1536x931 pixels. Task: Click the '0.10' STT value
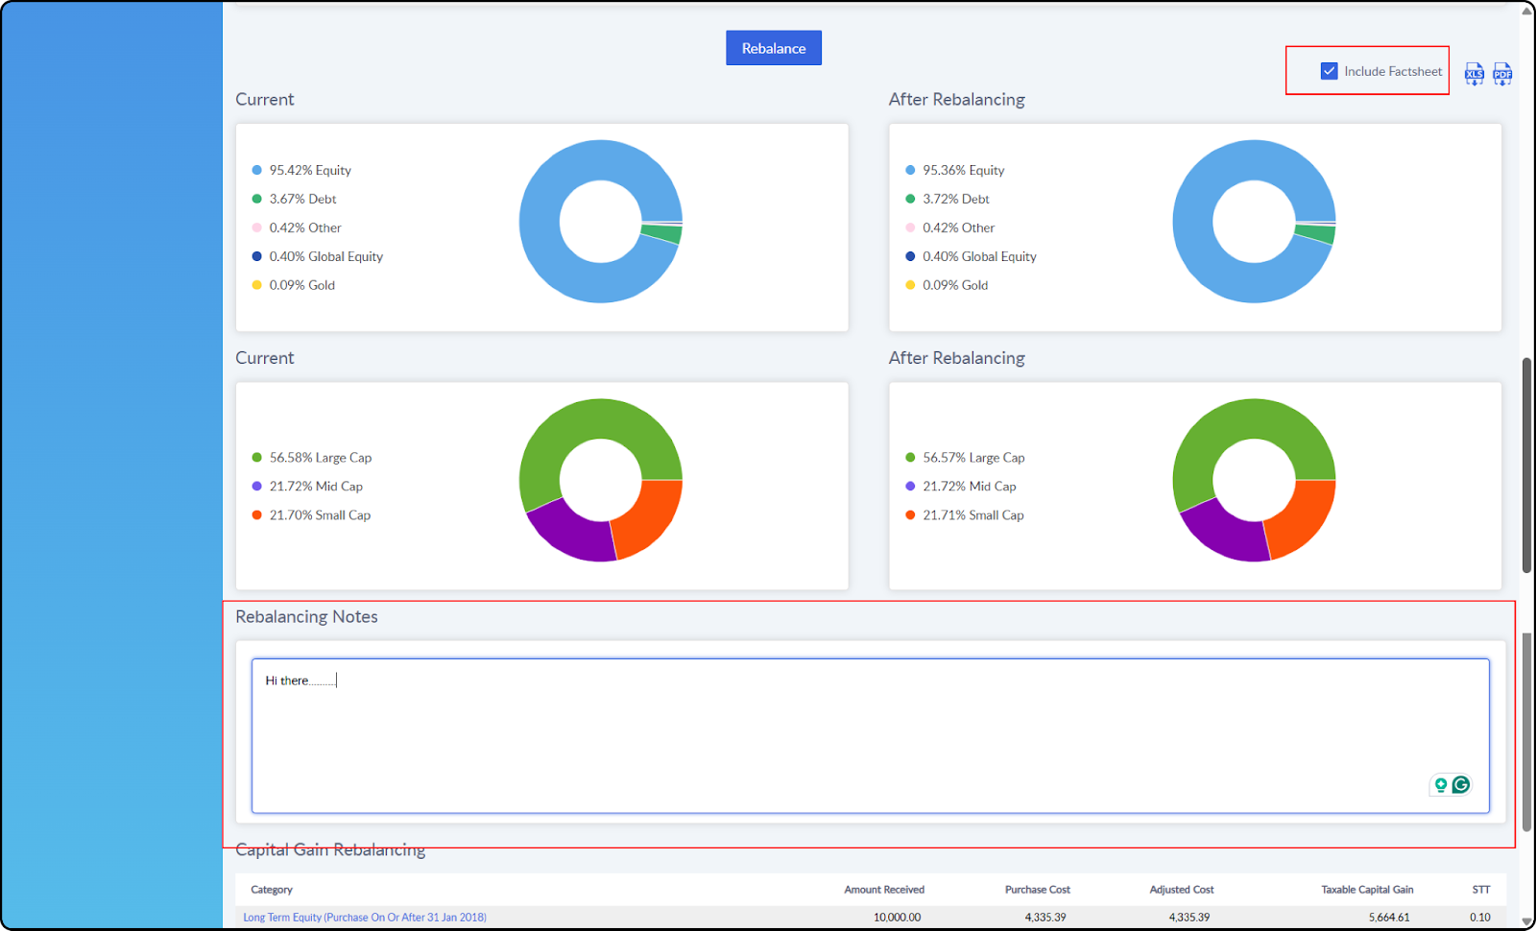pos(1480,918)
